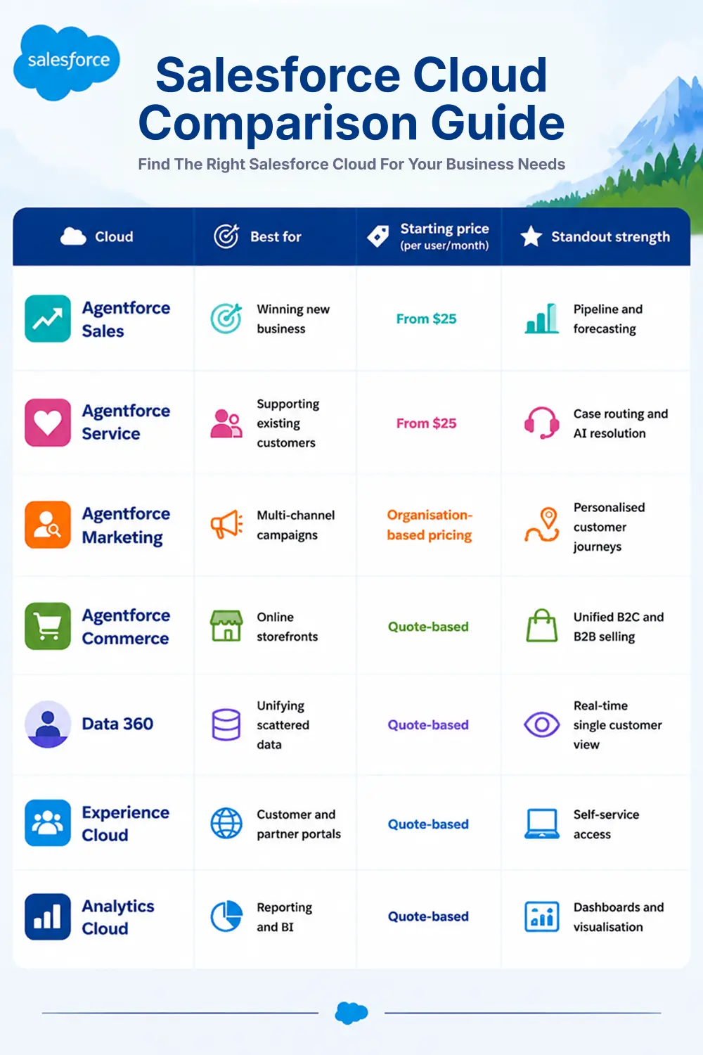Click the Agentforce Commerce cart icon

tap(48, 626)
